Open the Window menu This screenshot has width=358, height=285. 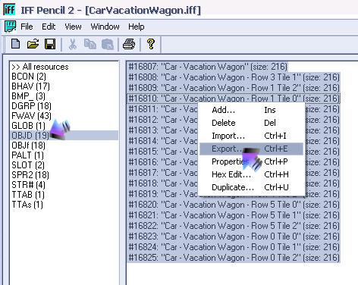point(105,27)
